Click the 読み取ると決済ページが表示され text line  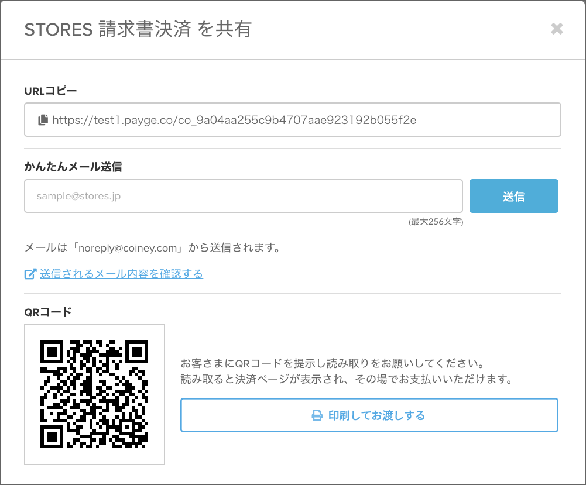tap(347, 379)
